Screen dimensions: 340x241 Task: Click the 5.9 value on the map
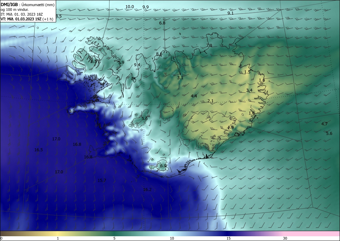[x=121, y=63]
